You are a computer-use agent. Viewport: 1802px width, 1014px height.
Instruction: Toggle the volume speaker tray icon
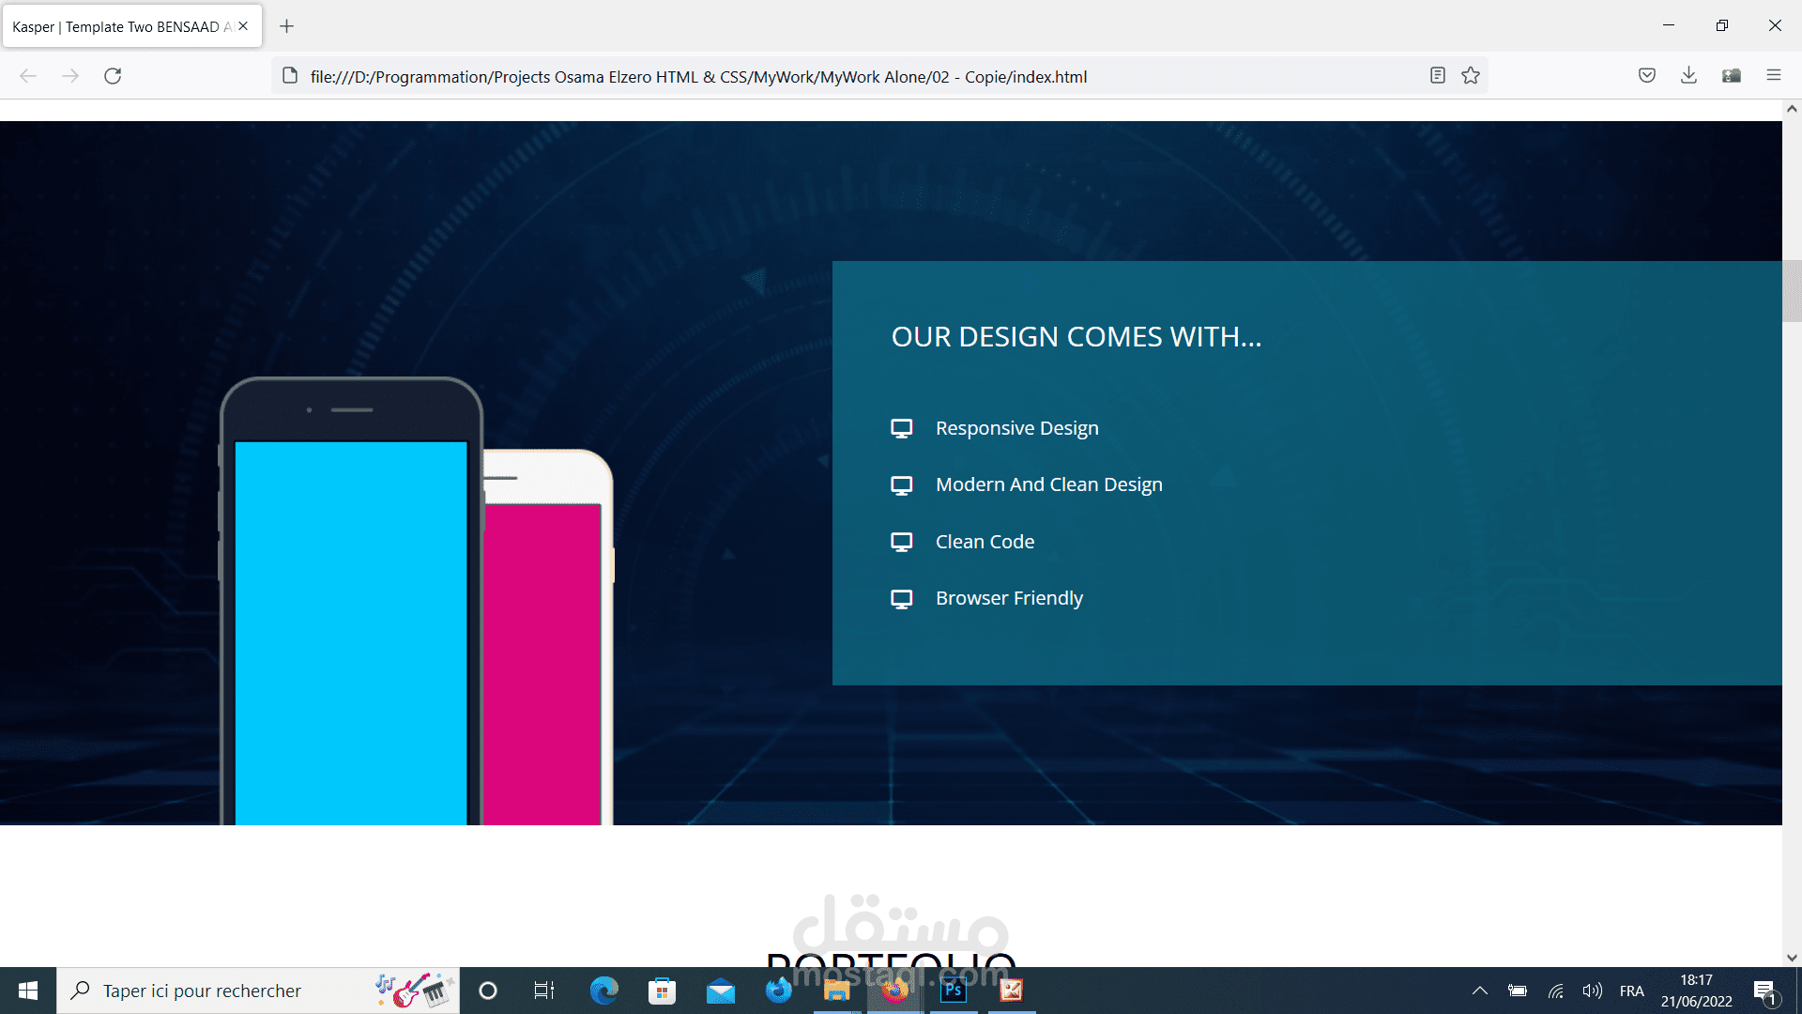(1592, 991)
